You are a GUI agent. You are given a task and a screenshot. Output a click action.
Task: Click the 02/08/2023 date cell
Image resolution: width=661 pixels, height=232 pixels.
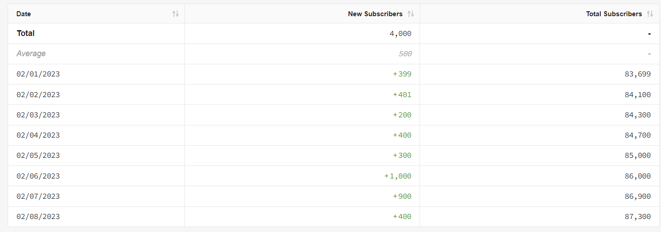pos(38,217)
